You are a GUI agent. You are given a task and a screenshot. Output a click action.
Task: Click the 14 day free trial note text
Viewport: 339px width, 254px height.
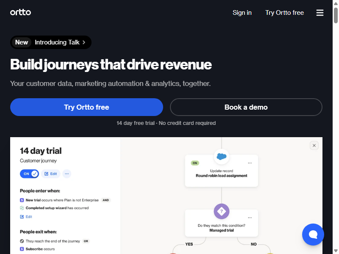166,123
